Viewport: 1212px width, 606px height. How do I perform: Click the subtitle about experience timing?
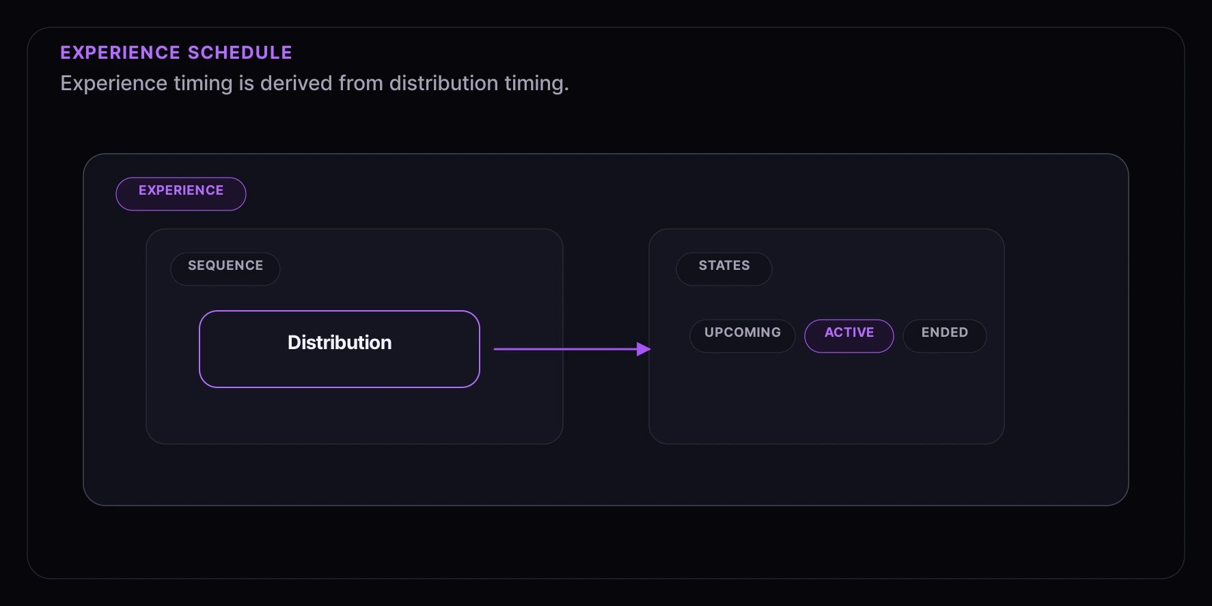(x=314, y=83)
